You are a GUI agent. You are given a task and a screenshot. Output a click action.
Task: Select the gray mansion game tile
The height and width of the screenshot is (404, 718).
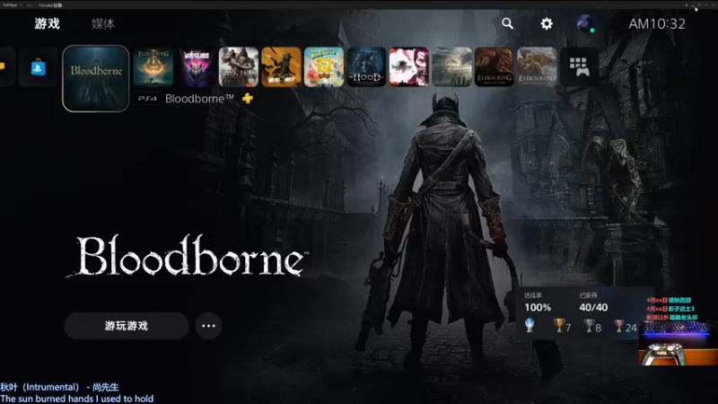tap(451, 66)
